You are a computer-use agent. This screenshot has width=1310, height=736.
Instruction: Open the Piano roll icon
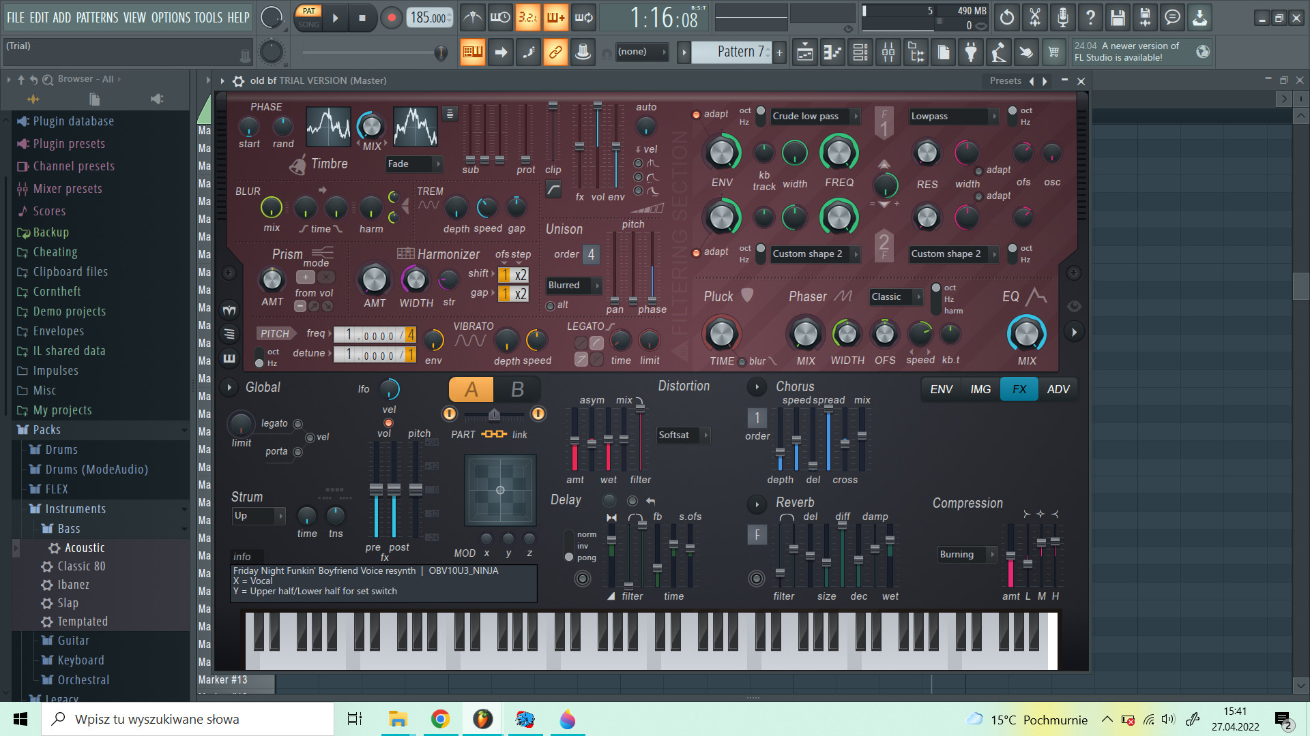click(x=832, y=52)
